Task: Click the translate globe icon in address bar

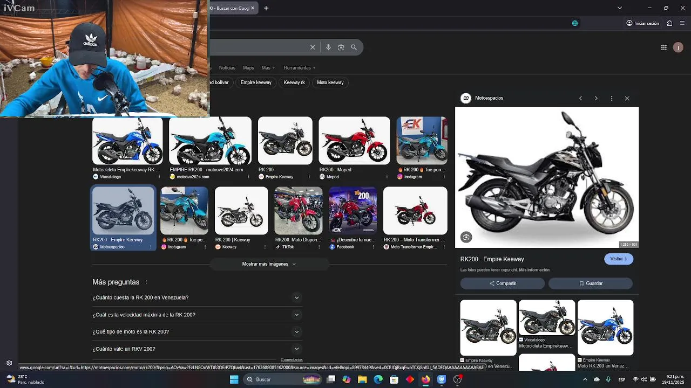Action: click(575, 23)
